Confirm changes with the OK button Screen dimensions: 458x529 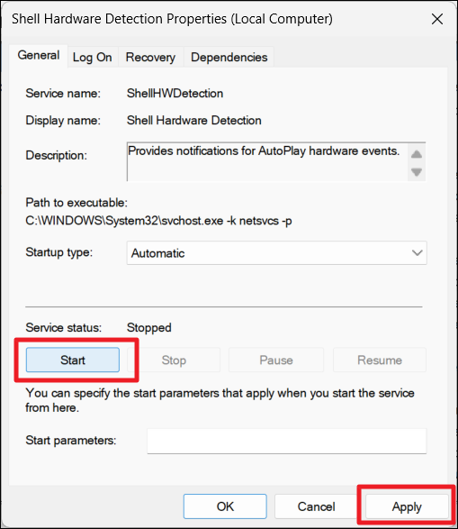(225, 506)
